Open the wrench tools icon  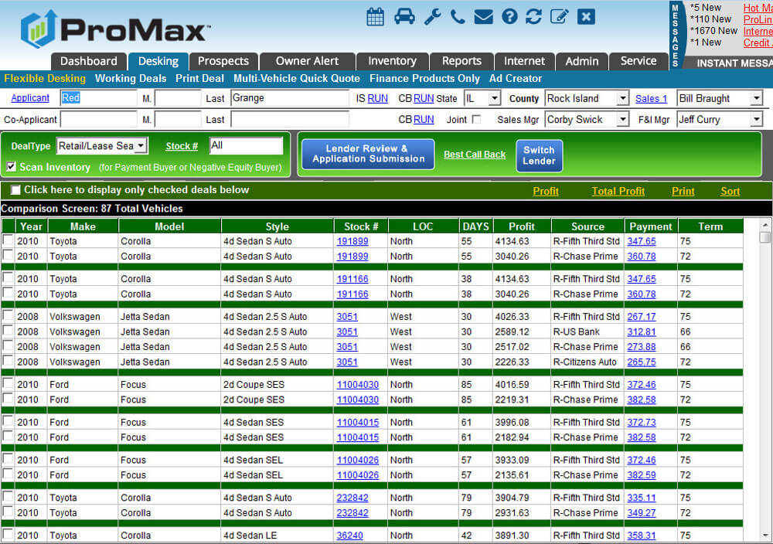coord(432,17)
